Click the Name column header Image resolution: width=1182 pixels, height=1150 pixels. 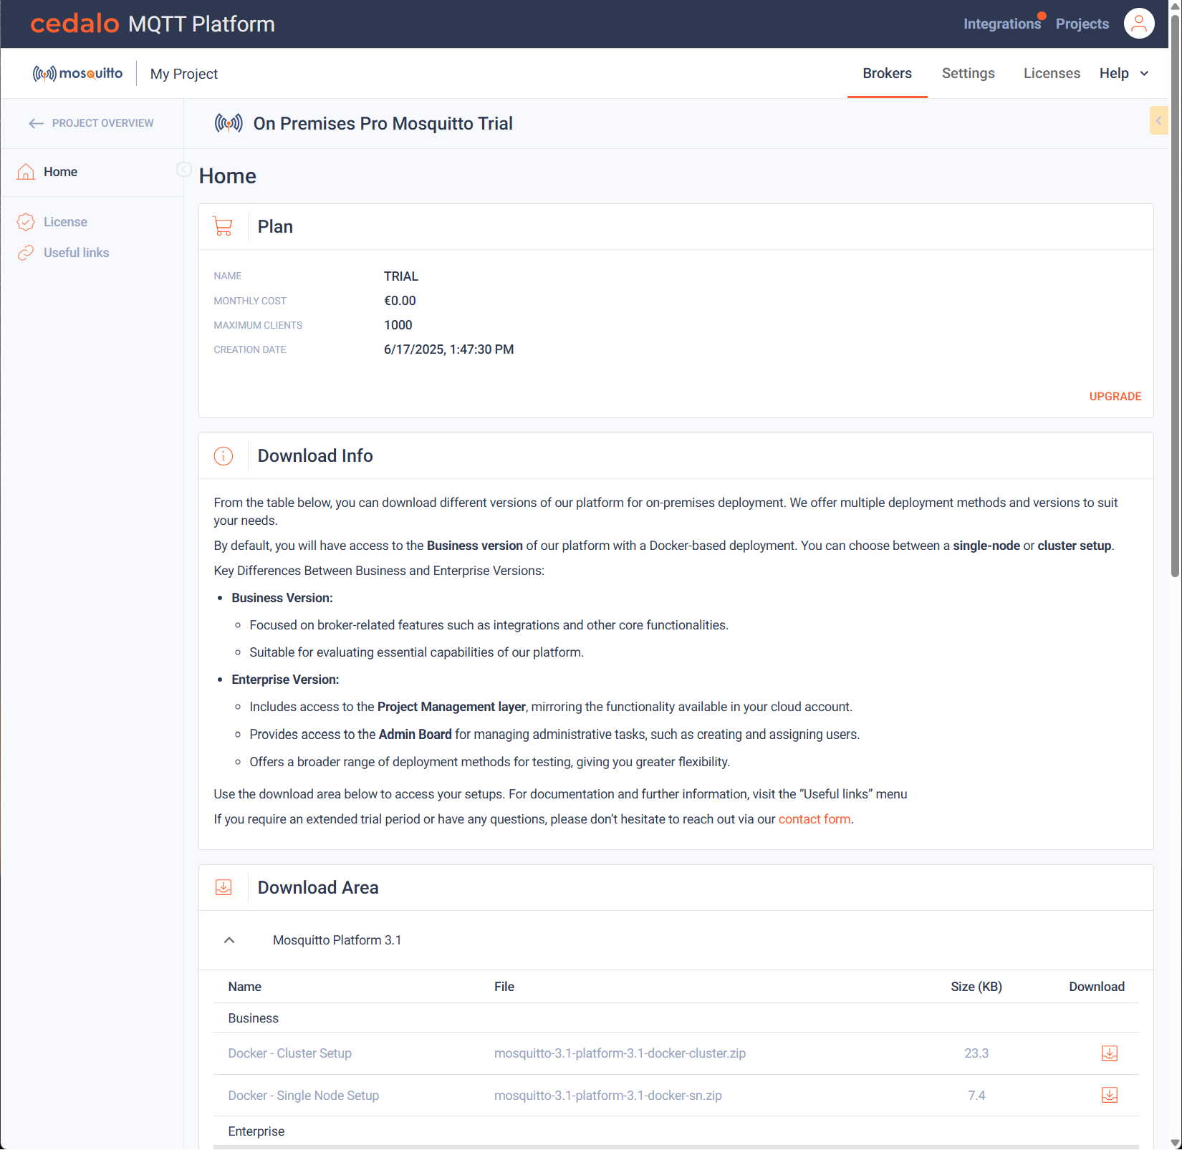tap(244, 987)
